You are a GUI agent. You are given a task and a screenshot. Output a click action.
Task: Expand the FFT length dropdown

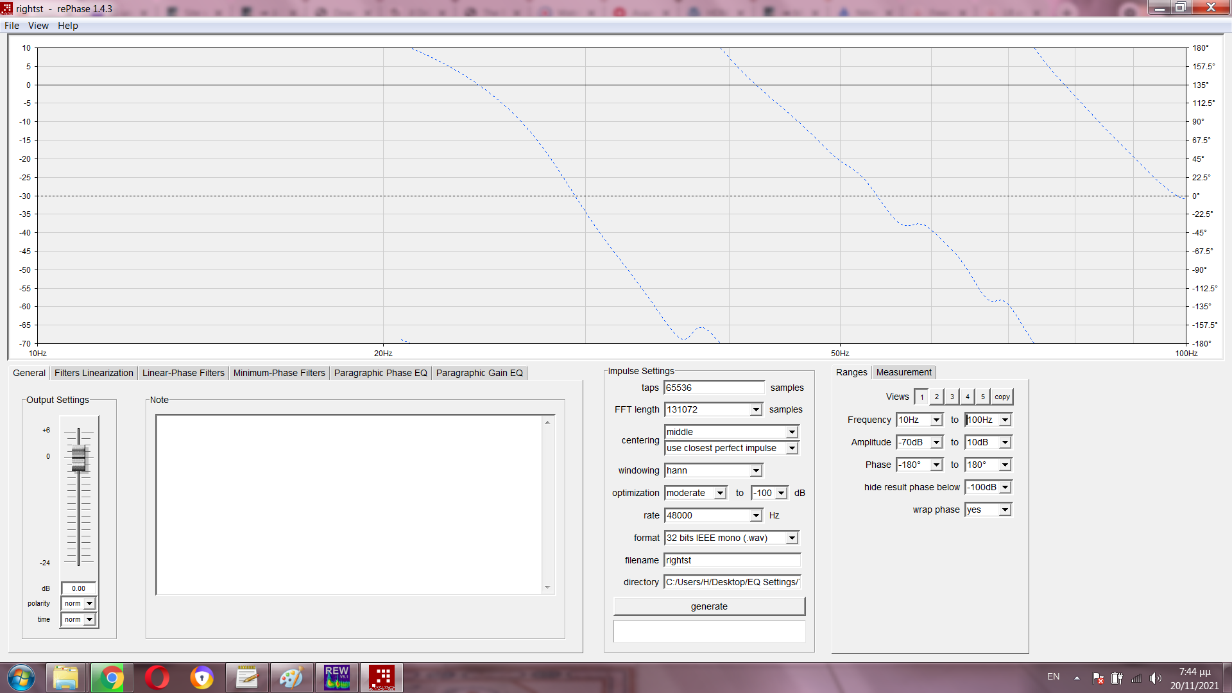pyautogui.click(x=756, y=409)
